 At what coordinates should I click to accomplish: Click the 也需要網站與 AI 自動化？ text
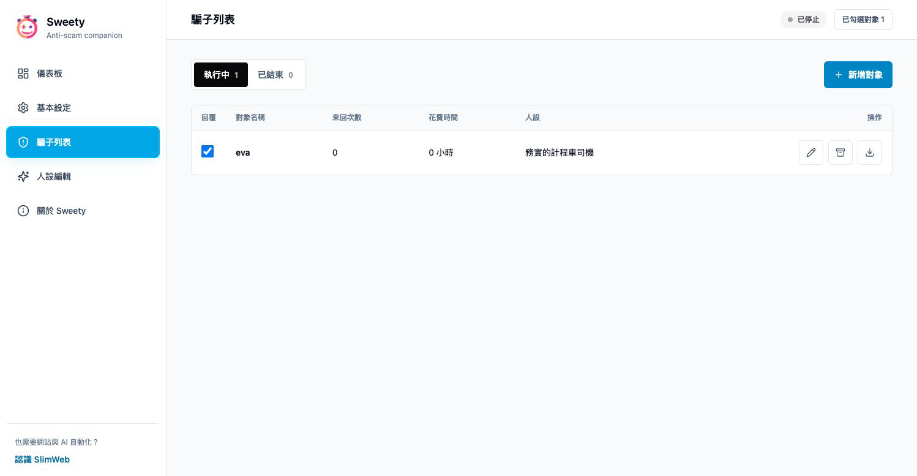tap(56, 442)
